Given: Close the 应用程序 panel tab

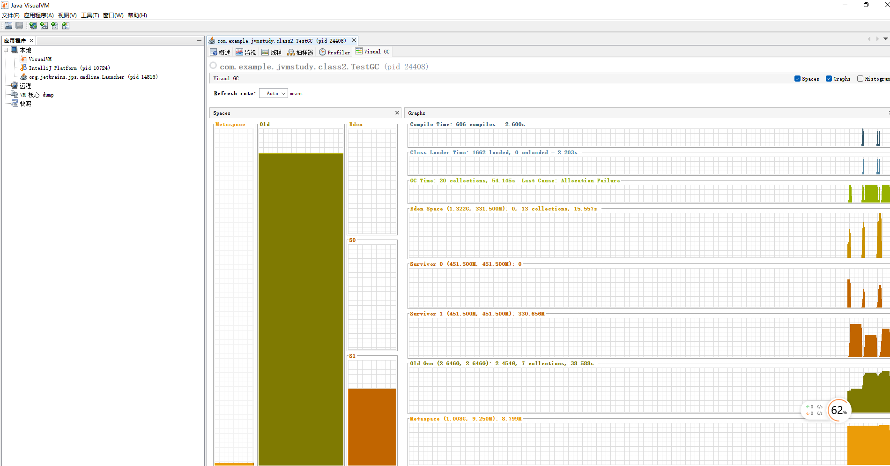Looking at the screenshot, I should click(x=31, y=41).
